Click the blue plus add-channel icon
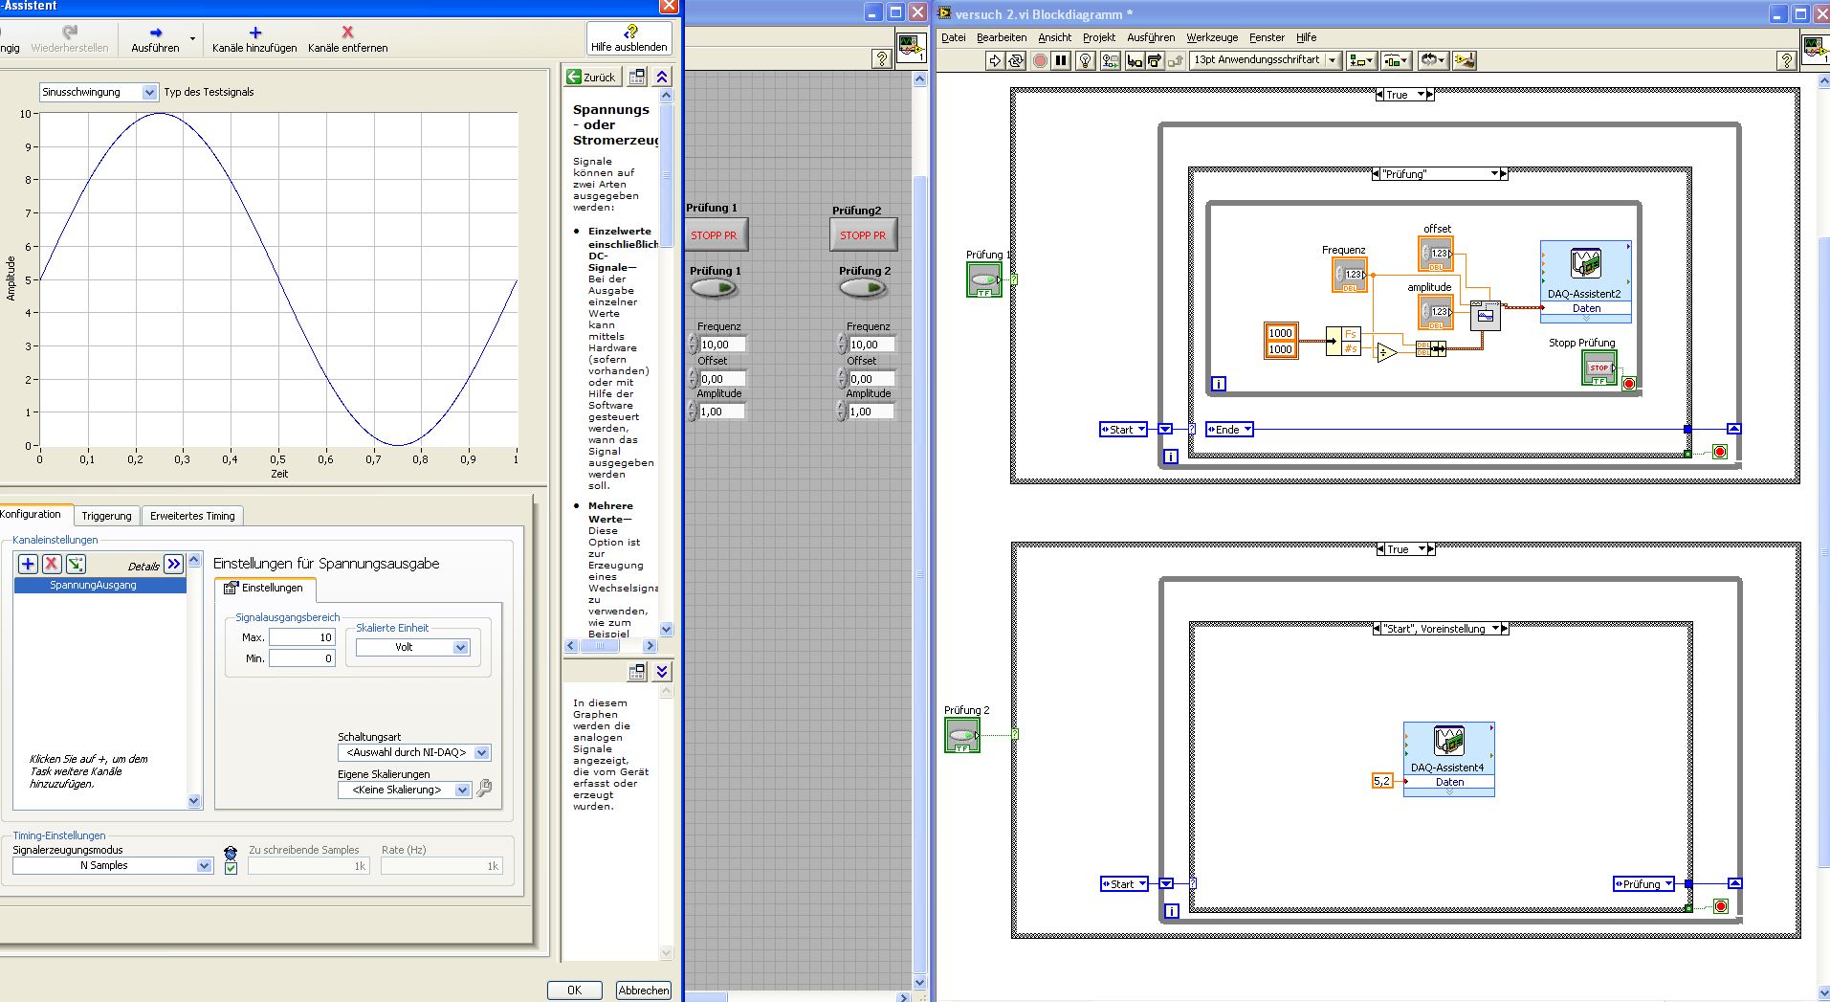The image size is (1830, 1002). [x=28, y=564]
